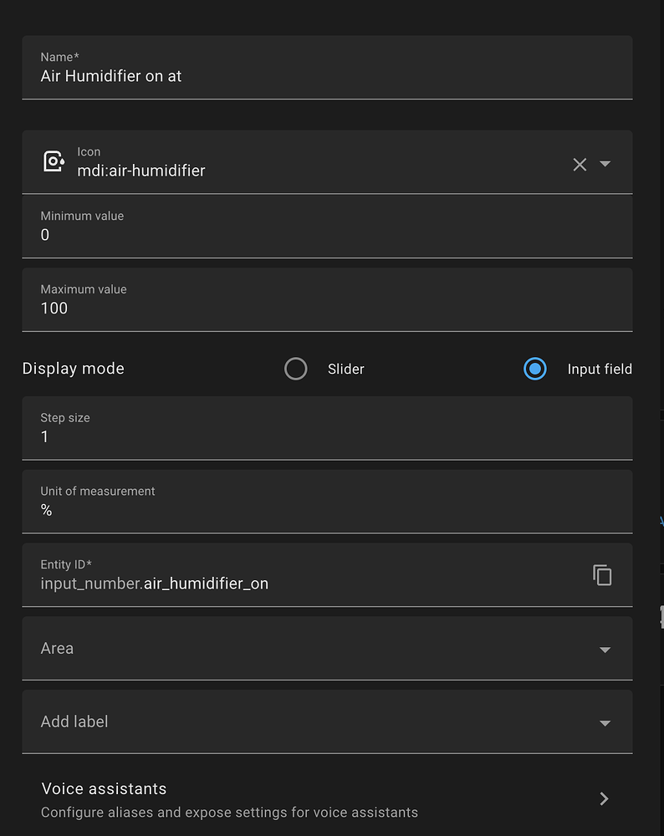Copy the Entity ID using the copy icon
The image size is (664, 836).
point(602,574)
